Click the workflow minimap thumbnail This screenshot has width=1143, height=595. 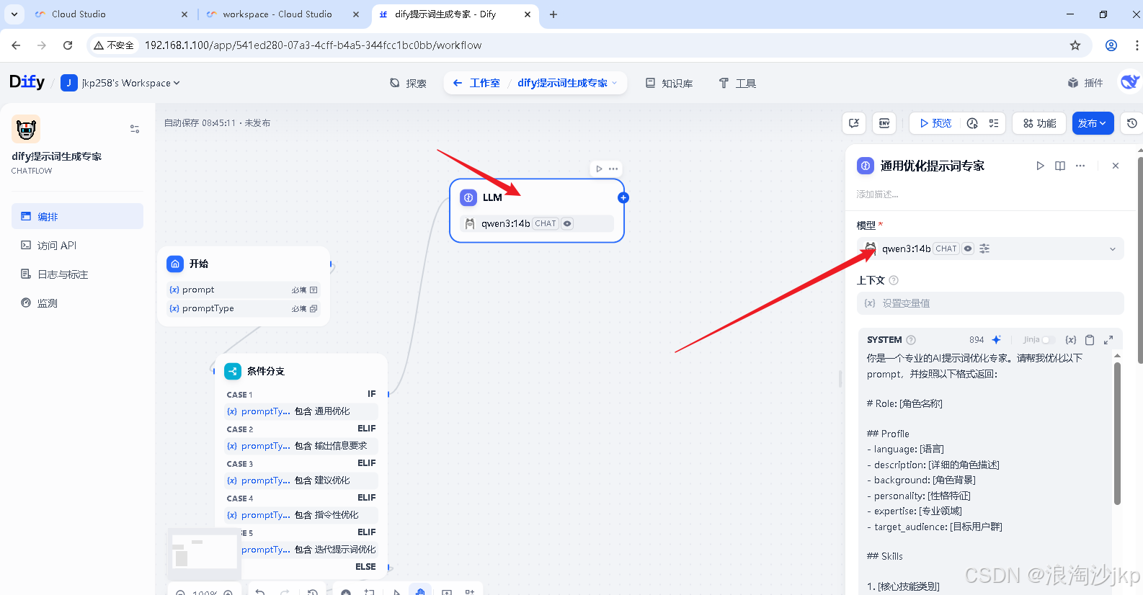tap(204, 553)
